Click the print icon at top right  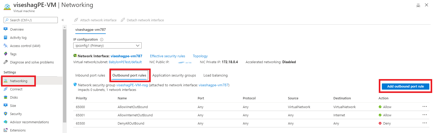pyautogui.click(x=418, y=5)
